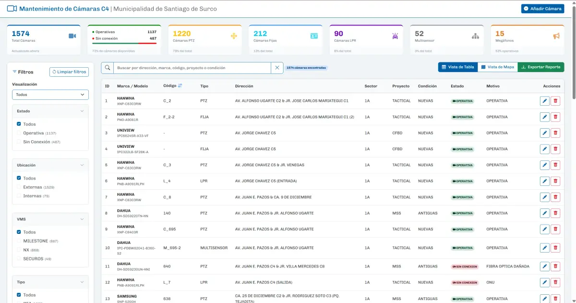Delete camera row 1 (C_2)
576x303 pixels.
pyautogui.click(x=555, y=101)
